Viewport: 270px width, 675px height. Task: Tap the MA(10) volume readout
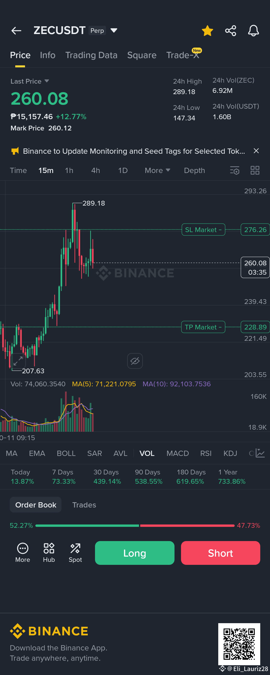[x=176, y=384]
